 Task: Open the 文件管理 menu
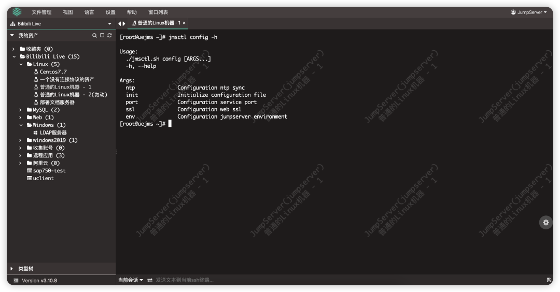click(41, 12)
